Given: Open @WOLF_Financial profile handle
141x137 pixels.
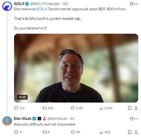Looking at the screenshot, I should click(x=45, y=4).
